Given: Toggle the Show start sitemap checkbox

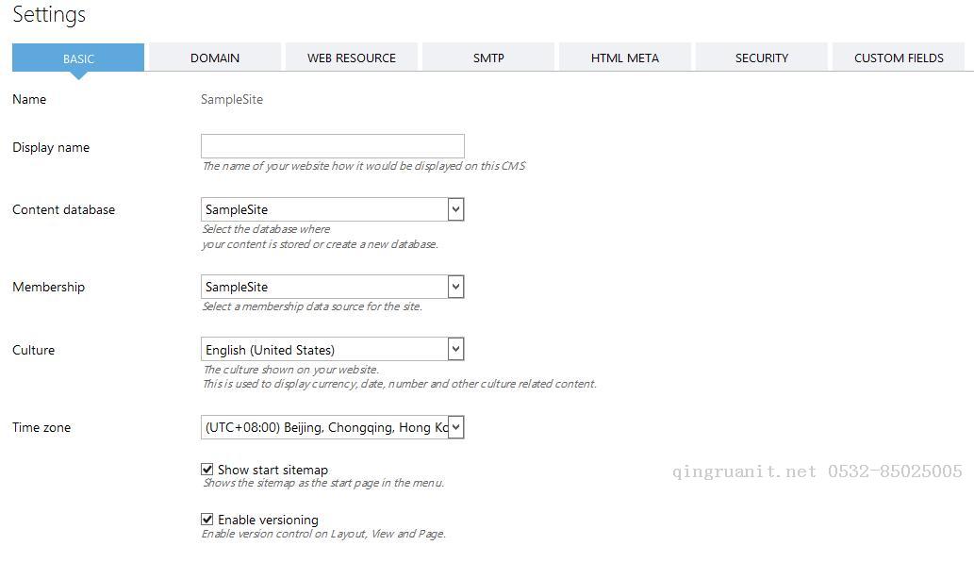Looking at the screenshot, I should coord(206,470).
